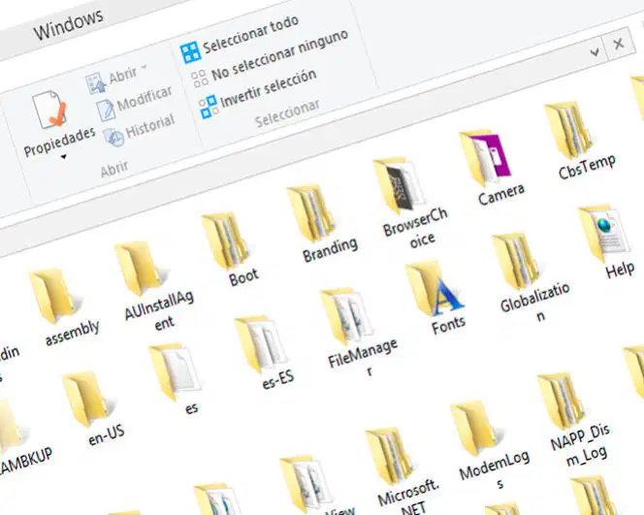Image resolution: width=644 pixels, height=515 pixels.
Task: Click the Modificar pencil icon
Action: pos(106,110)
